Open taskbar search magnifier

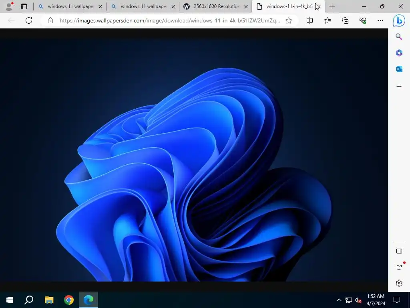click(29, 300)
